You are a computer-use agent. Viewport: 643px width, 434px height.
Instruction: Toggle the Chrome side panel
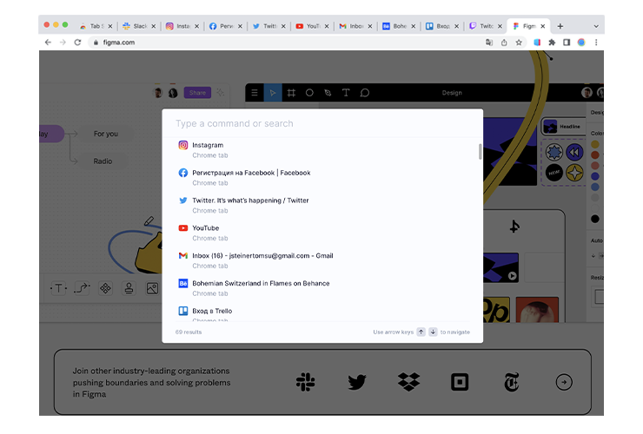tap(567, 43)
